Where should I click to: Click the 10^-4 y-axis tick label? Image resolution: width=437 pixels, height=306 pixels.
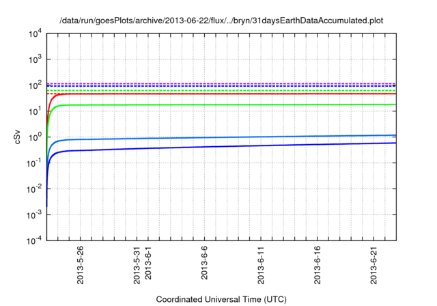(x=34, y=240)
